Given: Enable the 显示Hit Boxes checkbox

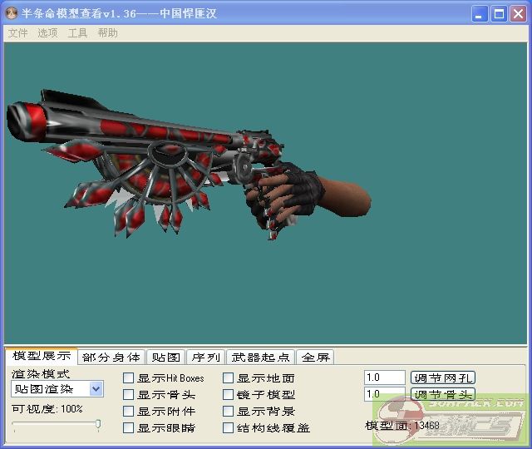Looking at the screenshot, I should coord(129,378).
